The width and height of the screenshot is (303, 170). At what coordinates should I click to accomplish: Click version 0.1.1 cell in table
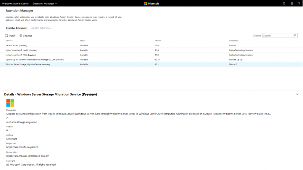pos(157,64)
